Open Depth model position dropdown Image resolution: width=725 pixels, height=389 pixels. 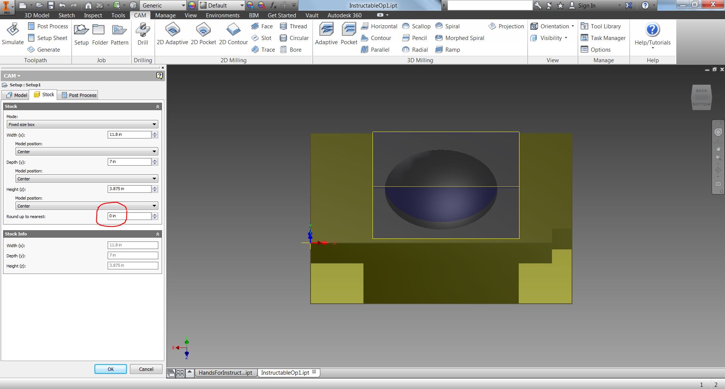[x=87, y=179]
